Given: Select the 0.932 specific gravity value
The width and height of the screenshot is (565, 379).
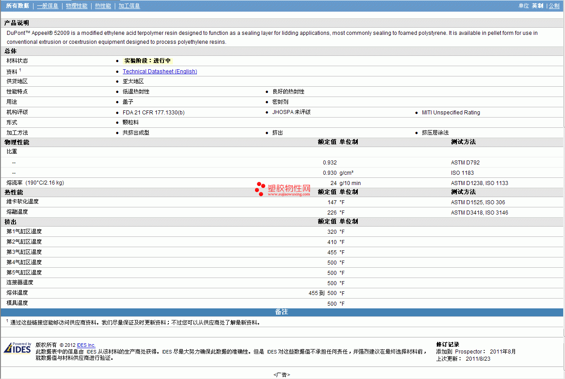Looking at the screenshot, I should (330, 163).
